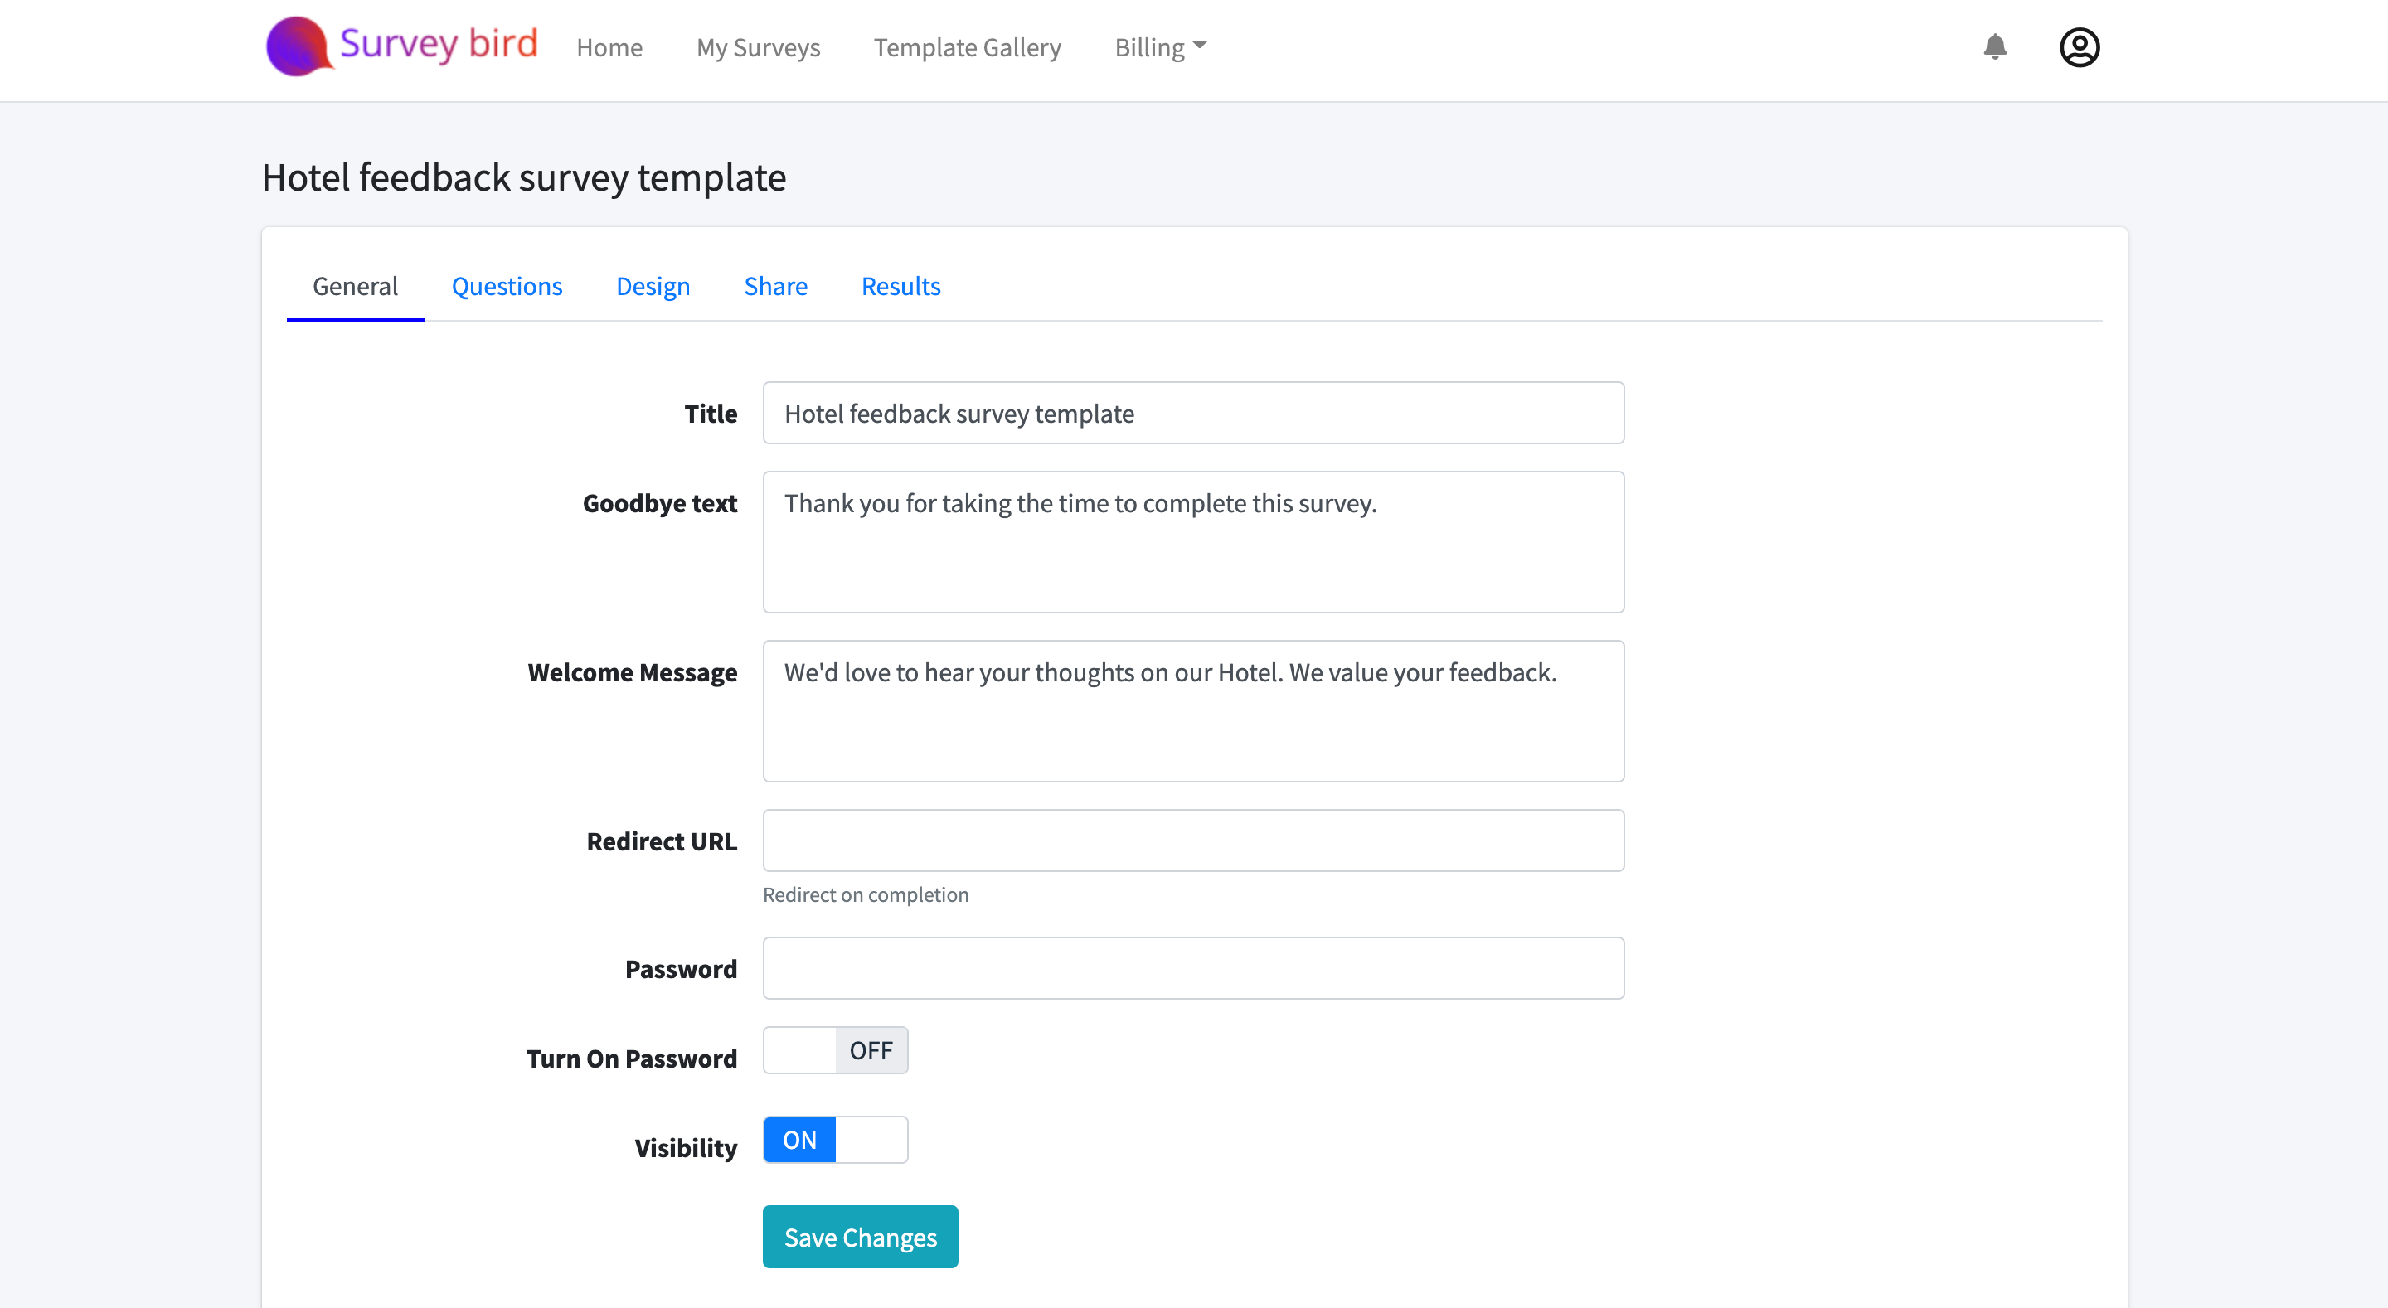2388x1308 pixels.
Task: Focus the Goodbye text textarea
Action: tap(1193, 542)
